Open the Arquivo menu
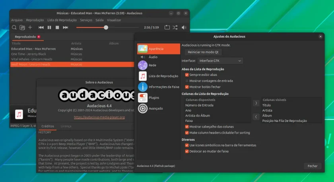 (x=17, y=20)
